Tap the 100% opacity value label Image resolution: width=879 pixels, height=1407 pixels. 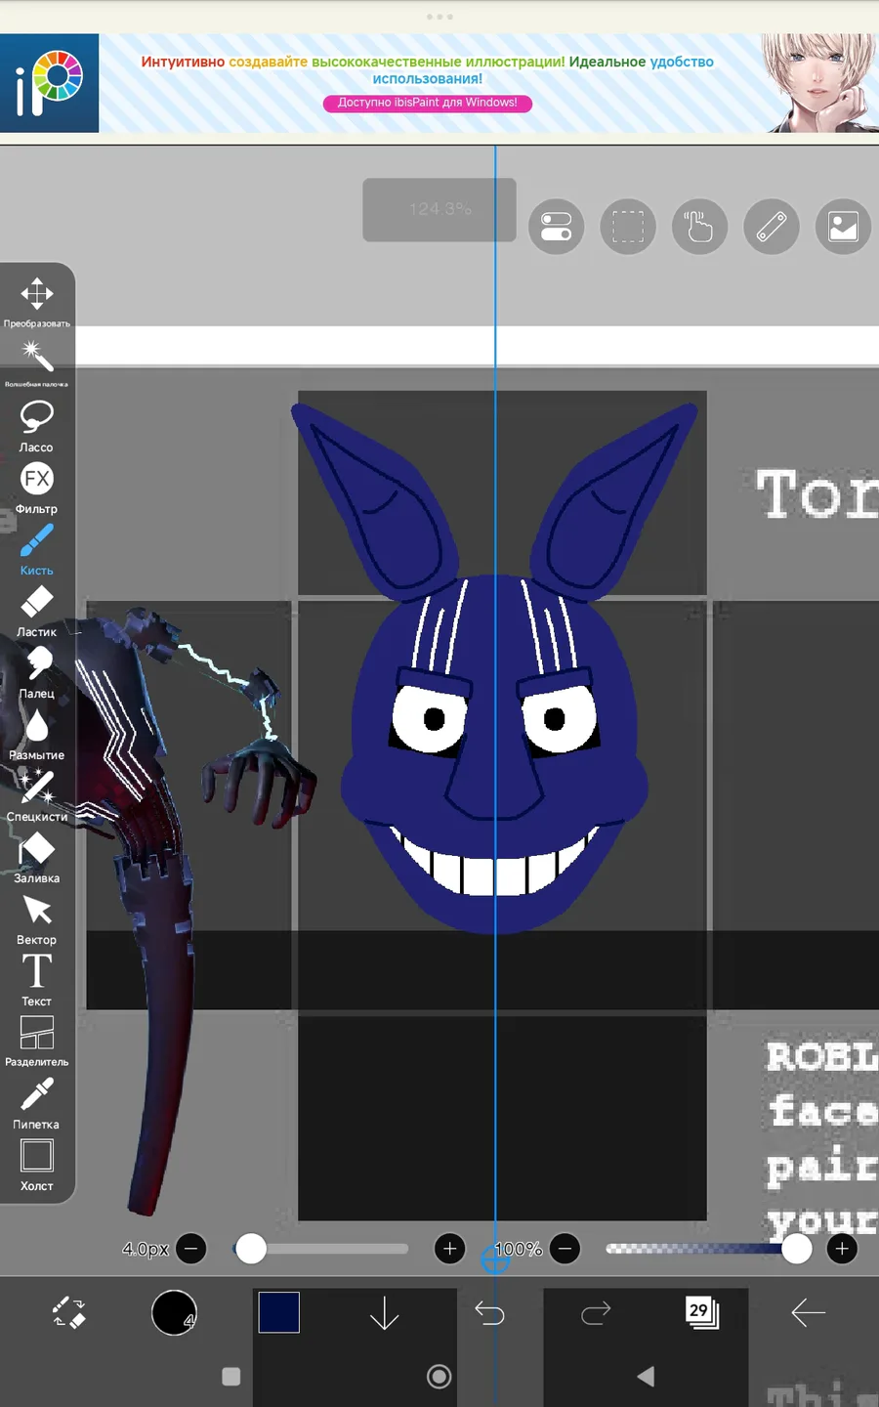coord(519,1249)
